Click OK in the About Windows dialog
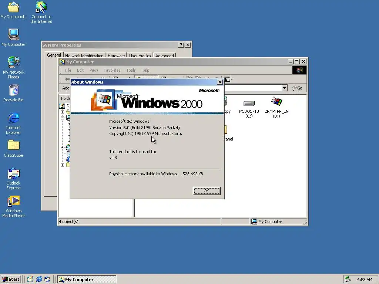This screenshot has width=379, height=284. coord(207,191)
